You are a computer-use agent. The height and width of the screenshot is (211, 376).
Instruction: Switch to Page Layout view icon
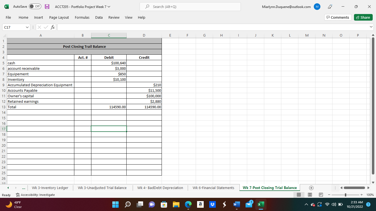tap(310, 195)
